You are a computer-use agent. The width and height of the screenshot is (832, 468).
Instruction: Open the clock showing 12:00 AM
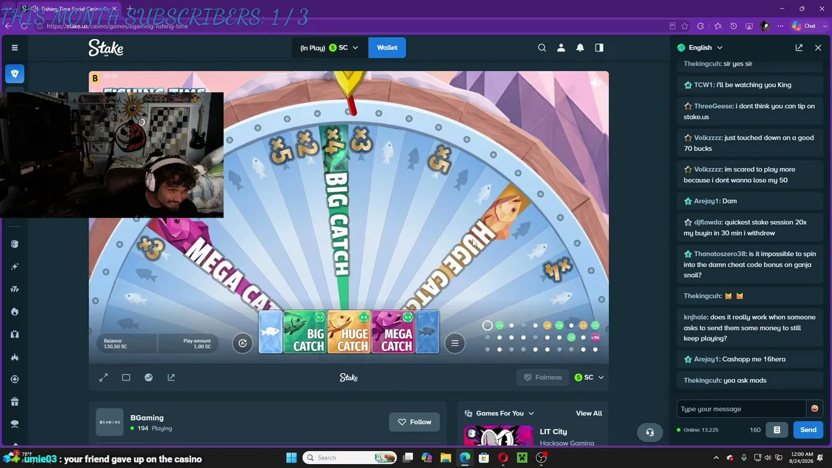click(802, 458)
